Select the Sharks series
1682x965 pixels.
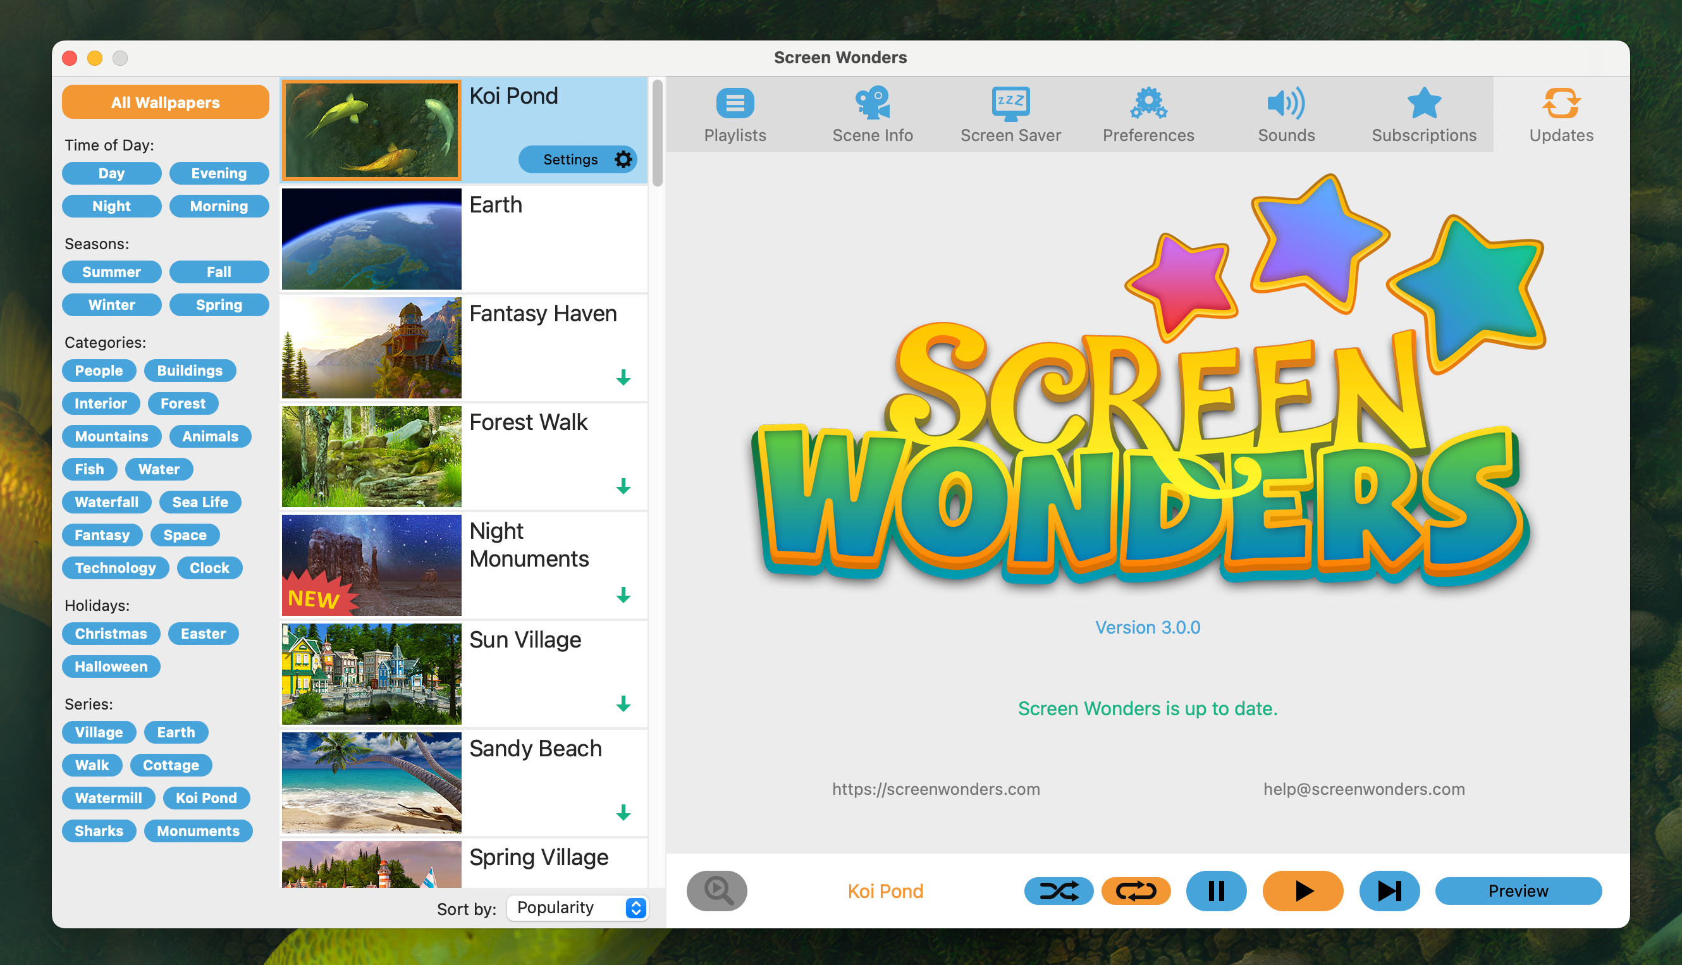tap(99, 831)
